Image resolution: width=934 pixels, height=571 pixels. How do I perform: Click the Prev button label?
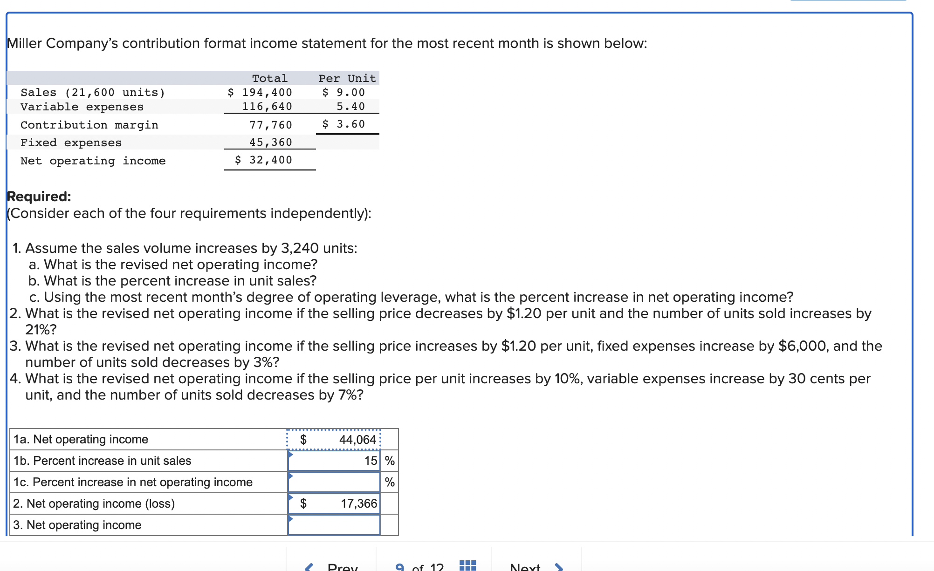tap(343, 567)
